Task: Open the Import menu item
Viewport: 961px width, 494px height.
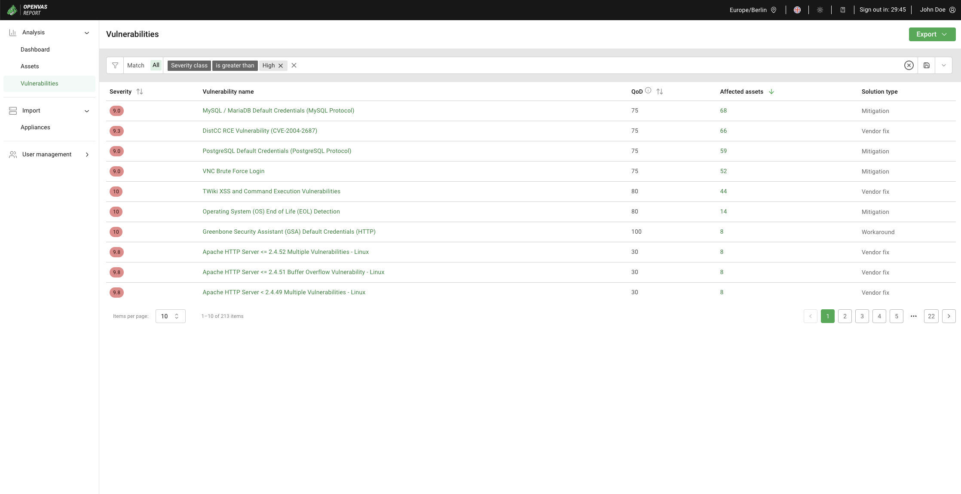Action: pos(31,110)
